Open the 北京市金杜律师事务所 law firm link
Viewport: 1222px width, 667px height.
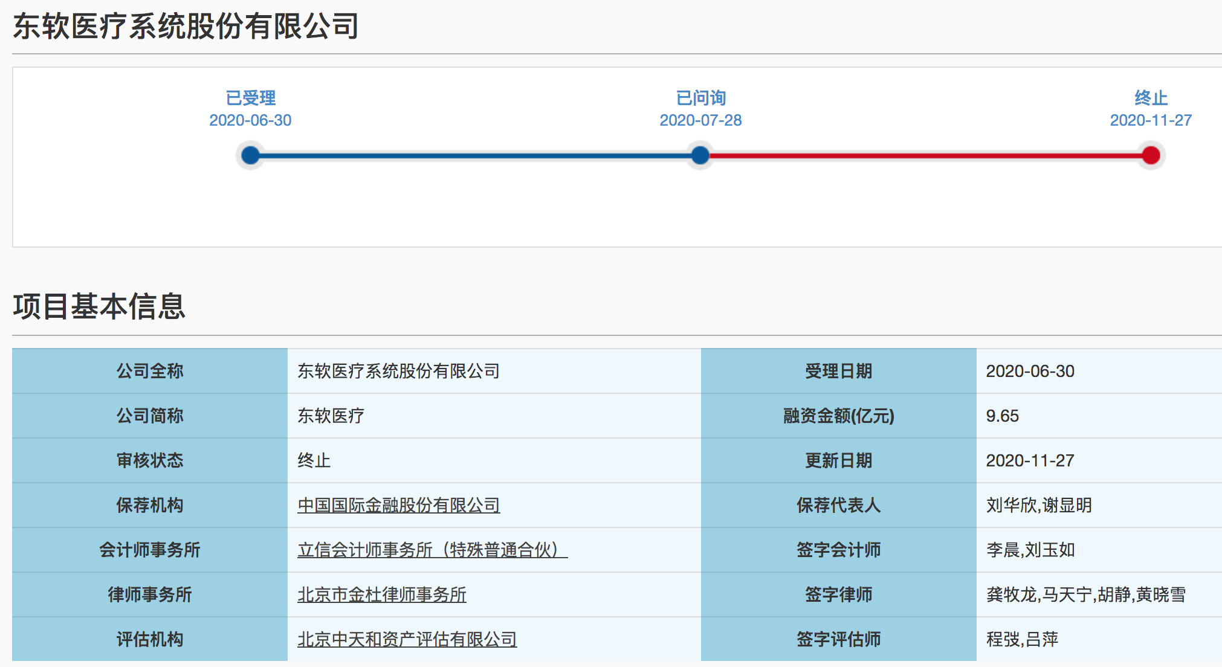tap(382, 594)
